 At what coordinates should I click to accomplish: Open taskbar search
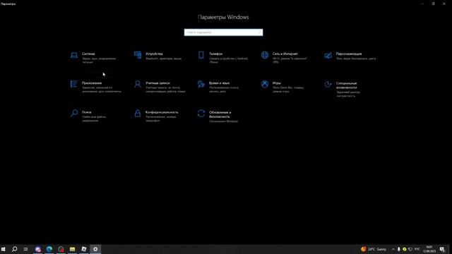[14, 249]
